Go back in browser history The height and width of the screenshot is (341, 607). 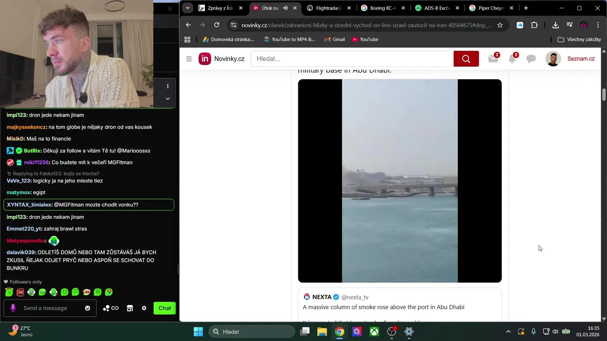188,25
